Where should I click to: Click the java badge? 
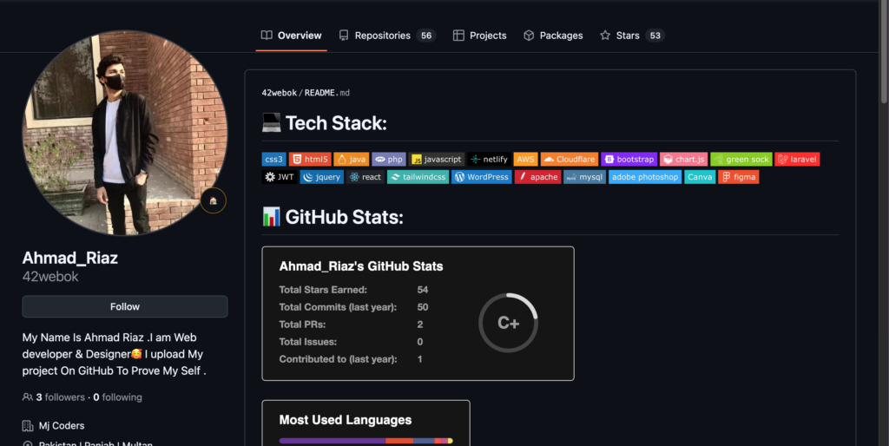[352, 160]
